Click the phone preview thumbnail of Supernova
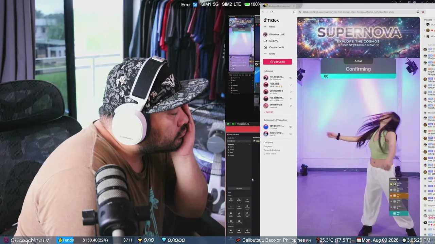The width and height of the screenshot is (435, 244). click(241, 44)
